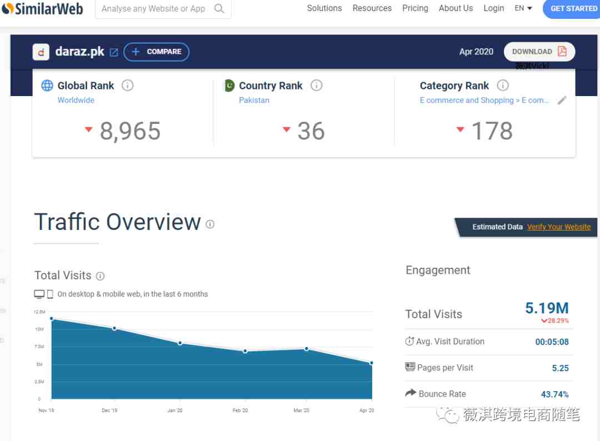Open the Solutions menu
This screenshot has height=441, width=600.
tap(324, 8)
